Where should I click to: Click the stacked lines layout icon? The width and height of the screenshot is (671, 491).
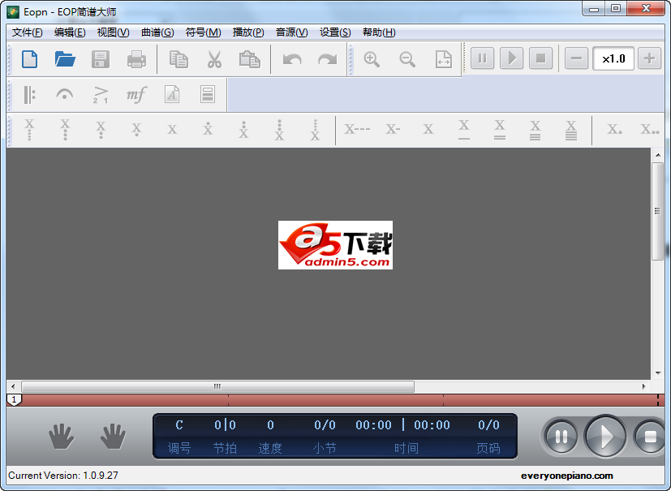click(x=208, y=95)
